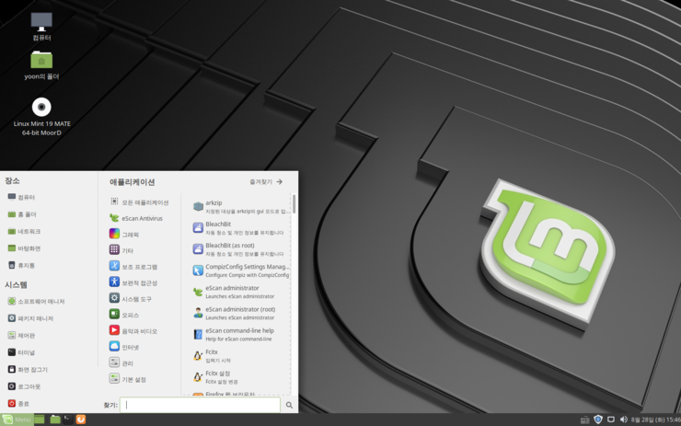Launch 소프트웨어 매니저 from the system list

click(x=36, y=302)
